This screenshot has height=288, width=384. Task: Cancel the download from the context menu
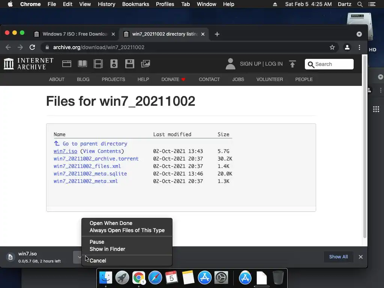click(x=98, y=261)
